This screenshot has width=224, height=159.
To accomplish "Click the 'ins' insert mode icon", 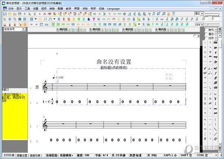I will (x=46, y=24).
